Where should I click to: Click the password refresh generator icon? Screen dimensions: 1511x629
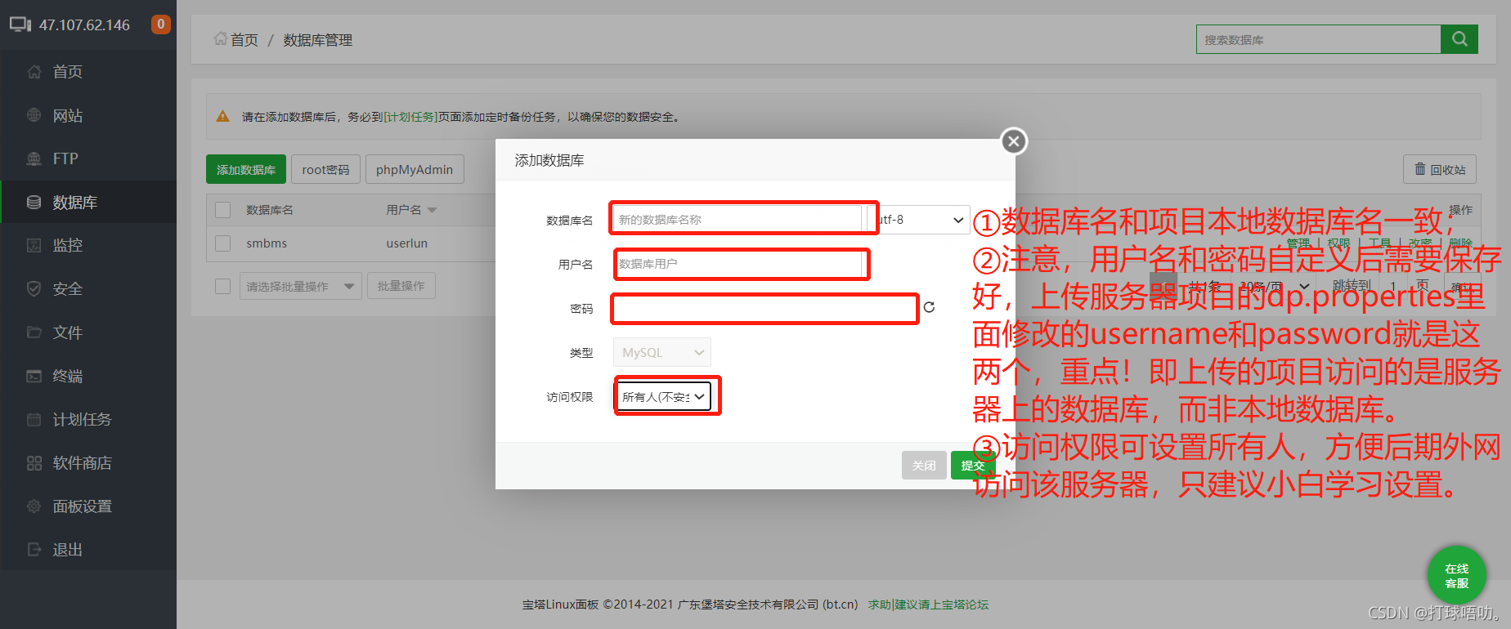coord(929,307)
